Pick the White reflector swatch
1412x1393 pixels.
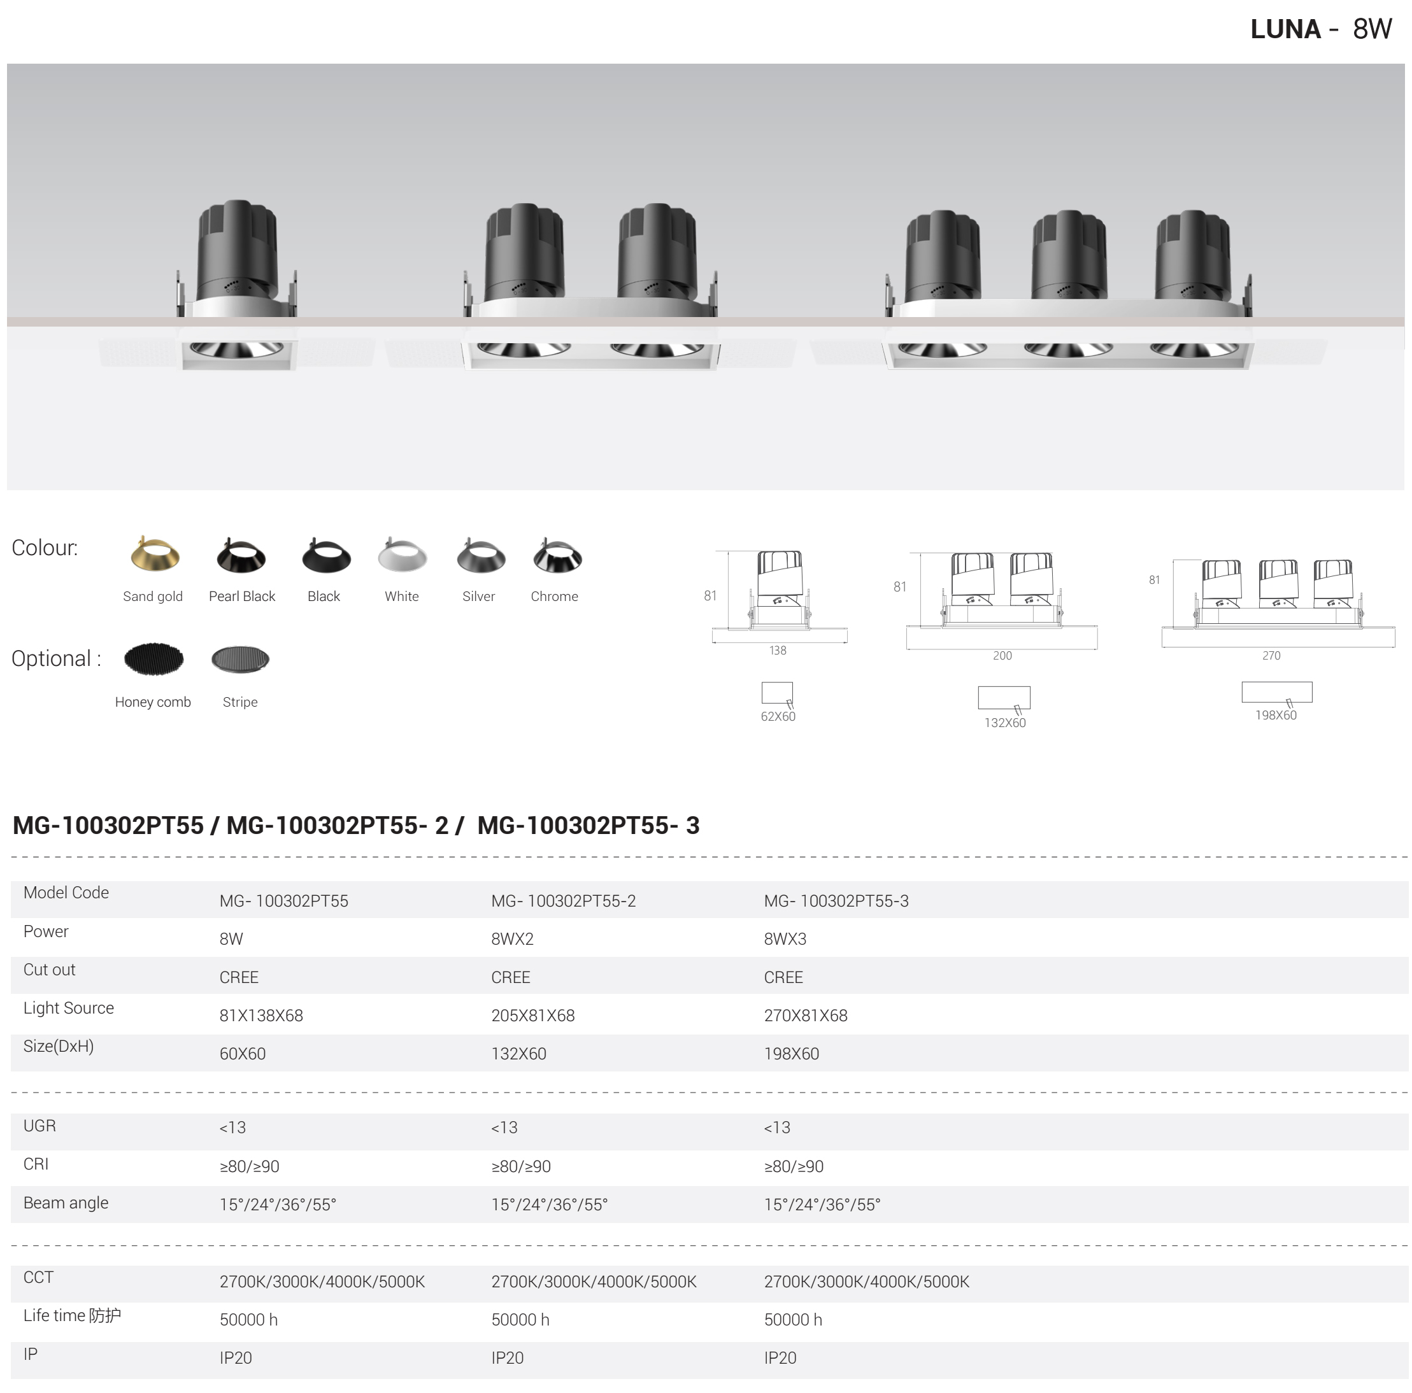tap(402, 556)
